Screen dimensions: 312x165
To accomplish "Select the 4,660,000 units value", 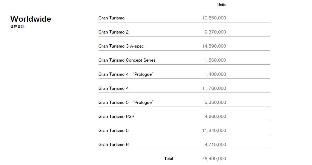I will (x=215, y=117).
